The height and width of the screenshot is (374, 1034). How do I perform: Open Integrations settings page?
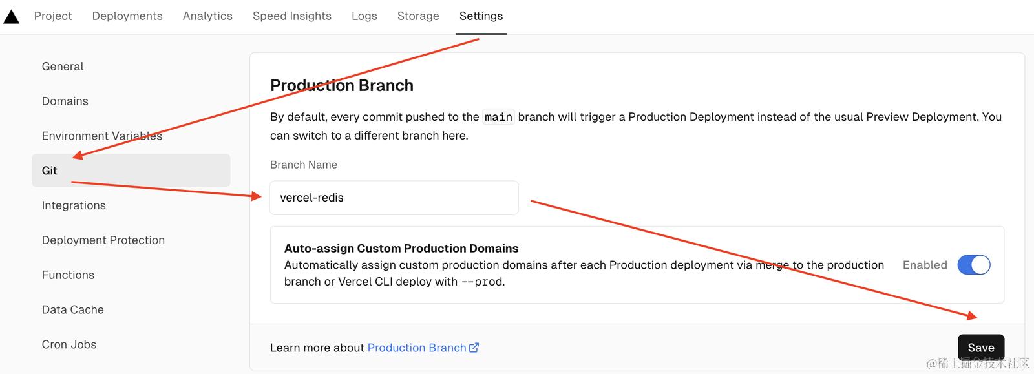74,205
